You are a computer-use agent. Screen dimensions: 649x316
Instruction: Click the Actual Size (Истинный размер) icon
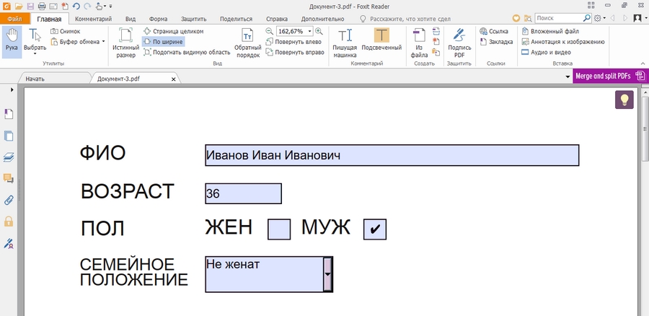point(125,43)
